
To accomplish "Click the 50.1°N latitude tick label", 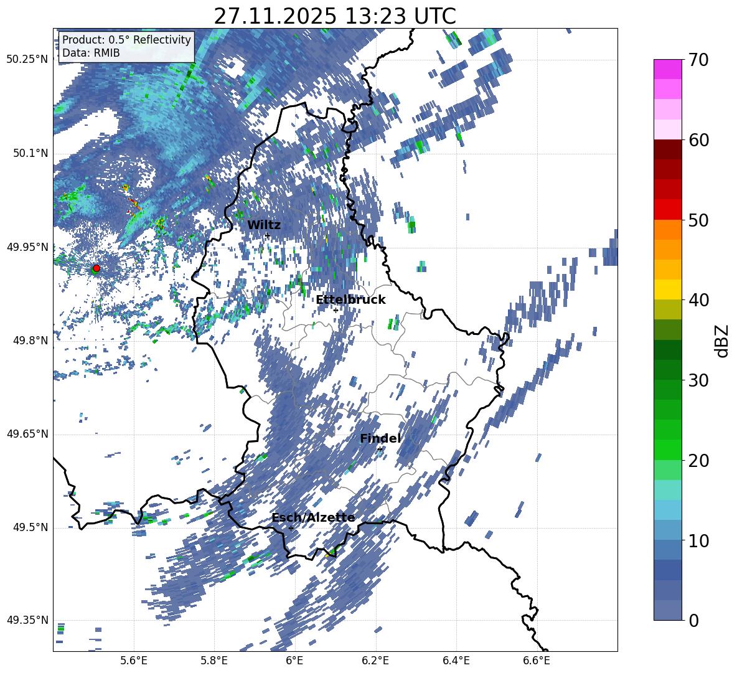I will pyautogui.click(x=31, y=153).
